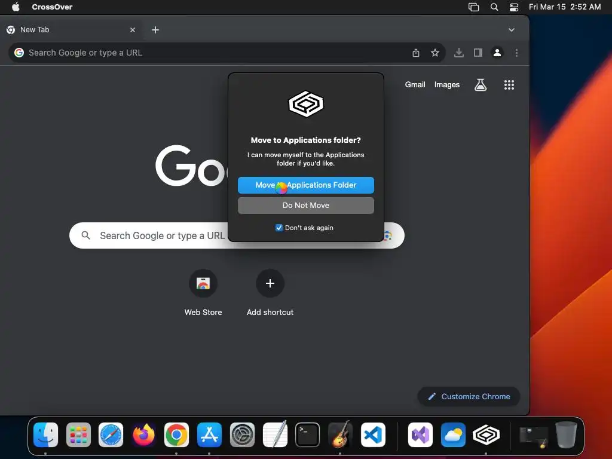Click the magnifier icon in search box
Image resolution: width=612 pixels, height=459 pixels.
click(x=86, y=235)
